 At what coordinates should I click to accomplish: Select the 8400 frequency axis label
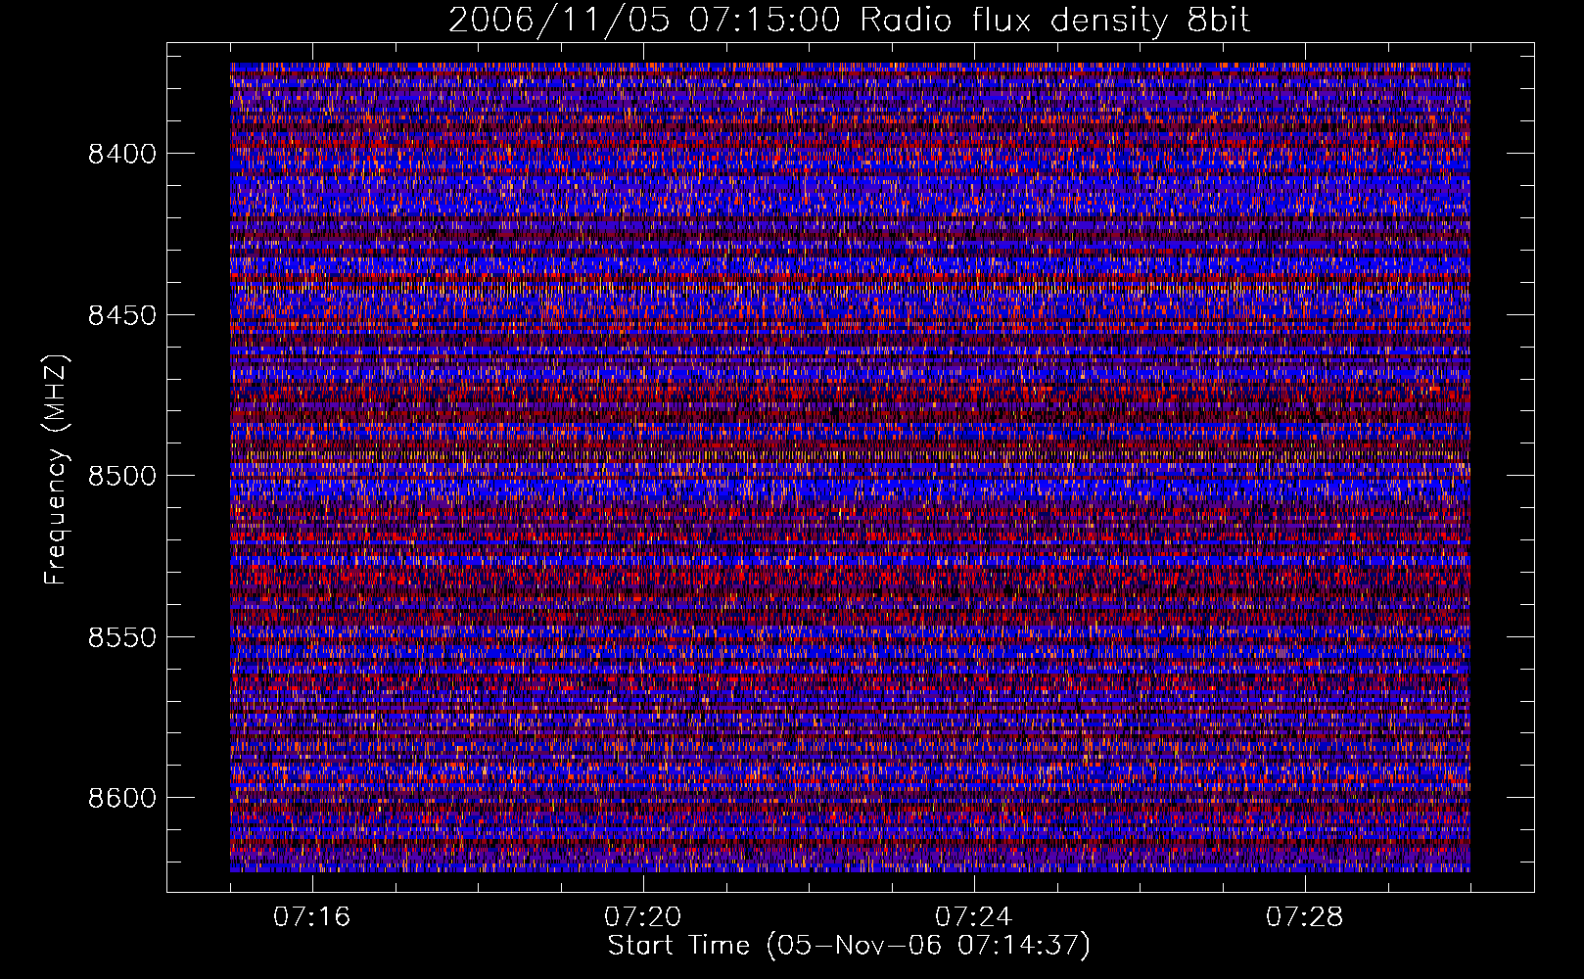point(122,155)
